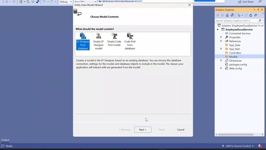Click the Next button in wizard

click(x=143, y=130)
